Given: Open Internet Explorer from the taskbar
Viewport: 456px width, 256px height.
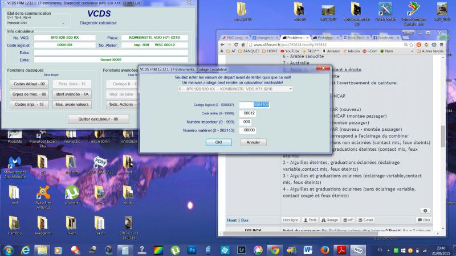Looking at the screenshot, I should click(25, 250).
